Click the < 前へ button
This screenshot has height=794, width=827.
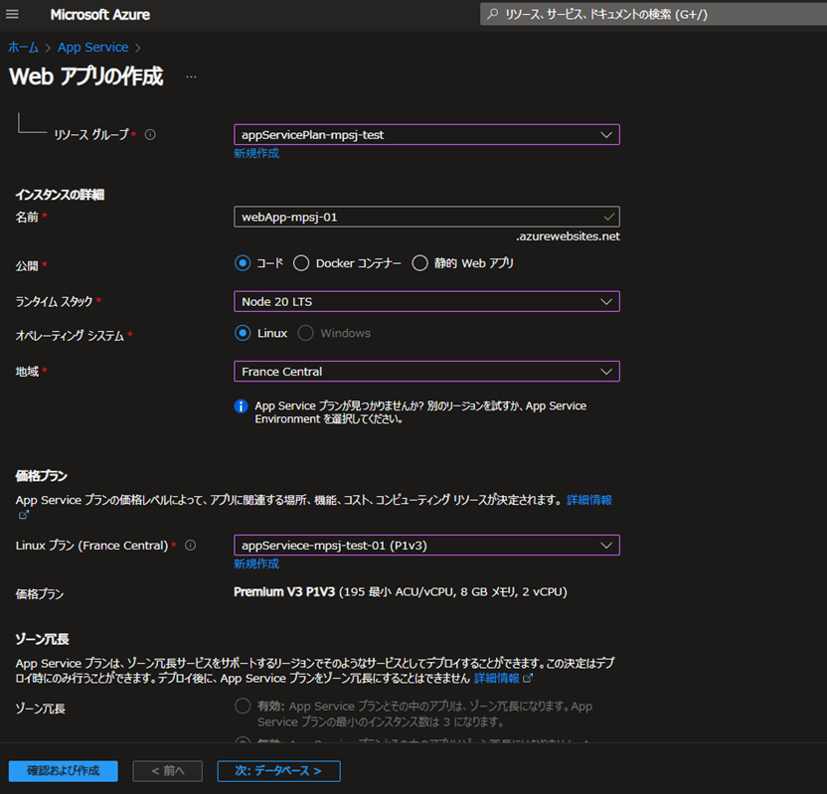tap(168, 771)
